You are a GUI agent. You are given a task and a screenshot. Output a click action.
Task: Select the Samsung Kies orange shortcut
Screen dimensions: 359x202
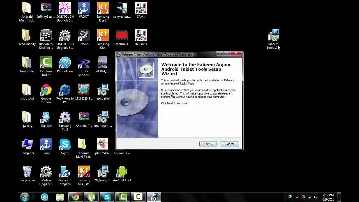tap(103, 39)
